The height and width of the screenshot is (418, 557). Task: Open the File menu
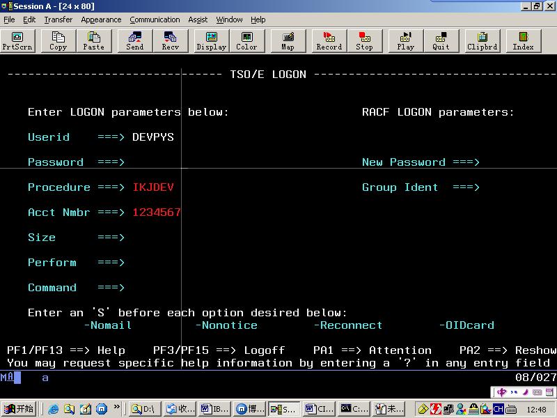9,20
